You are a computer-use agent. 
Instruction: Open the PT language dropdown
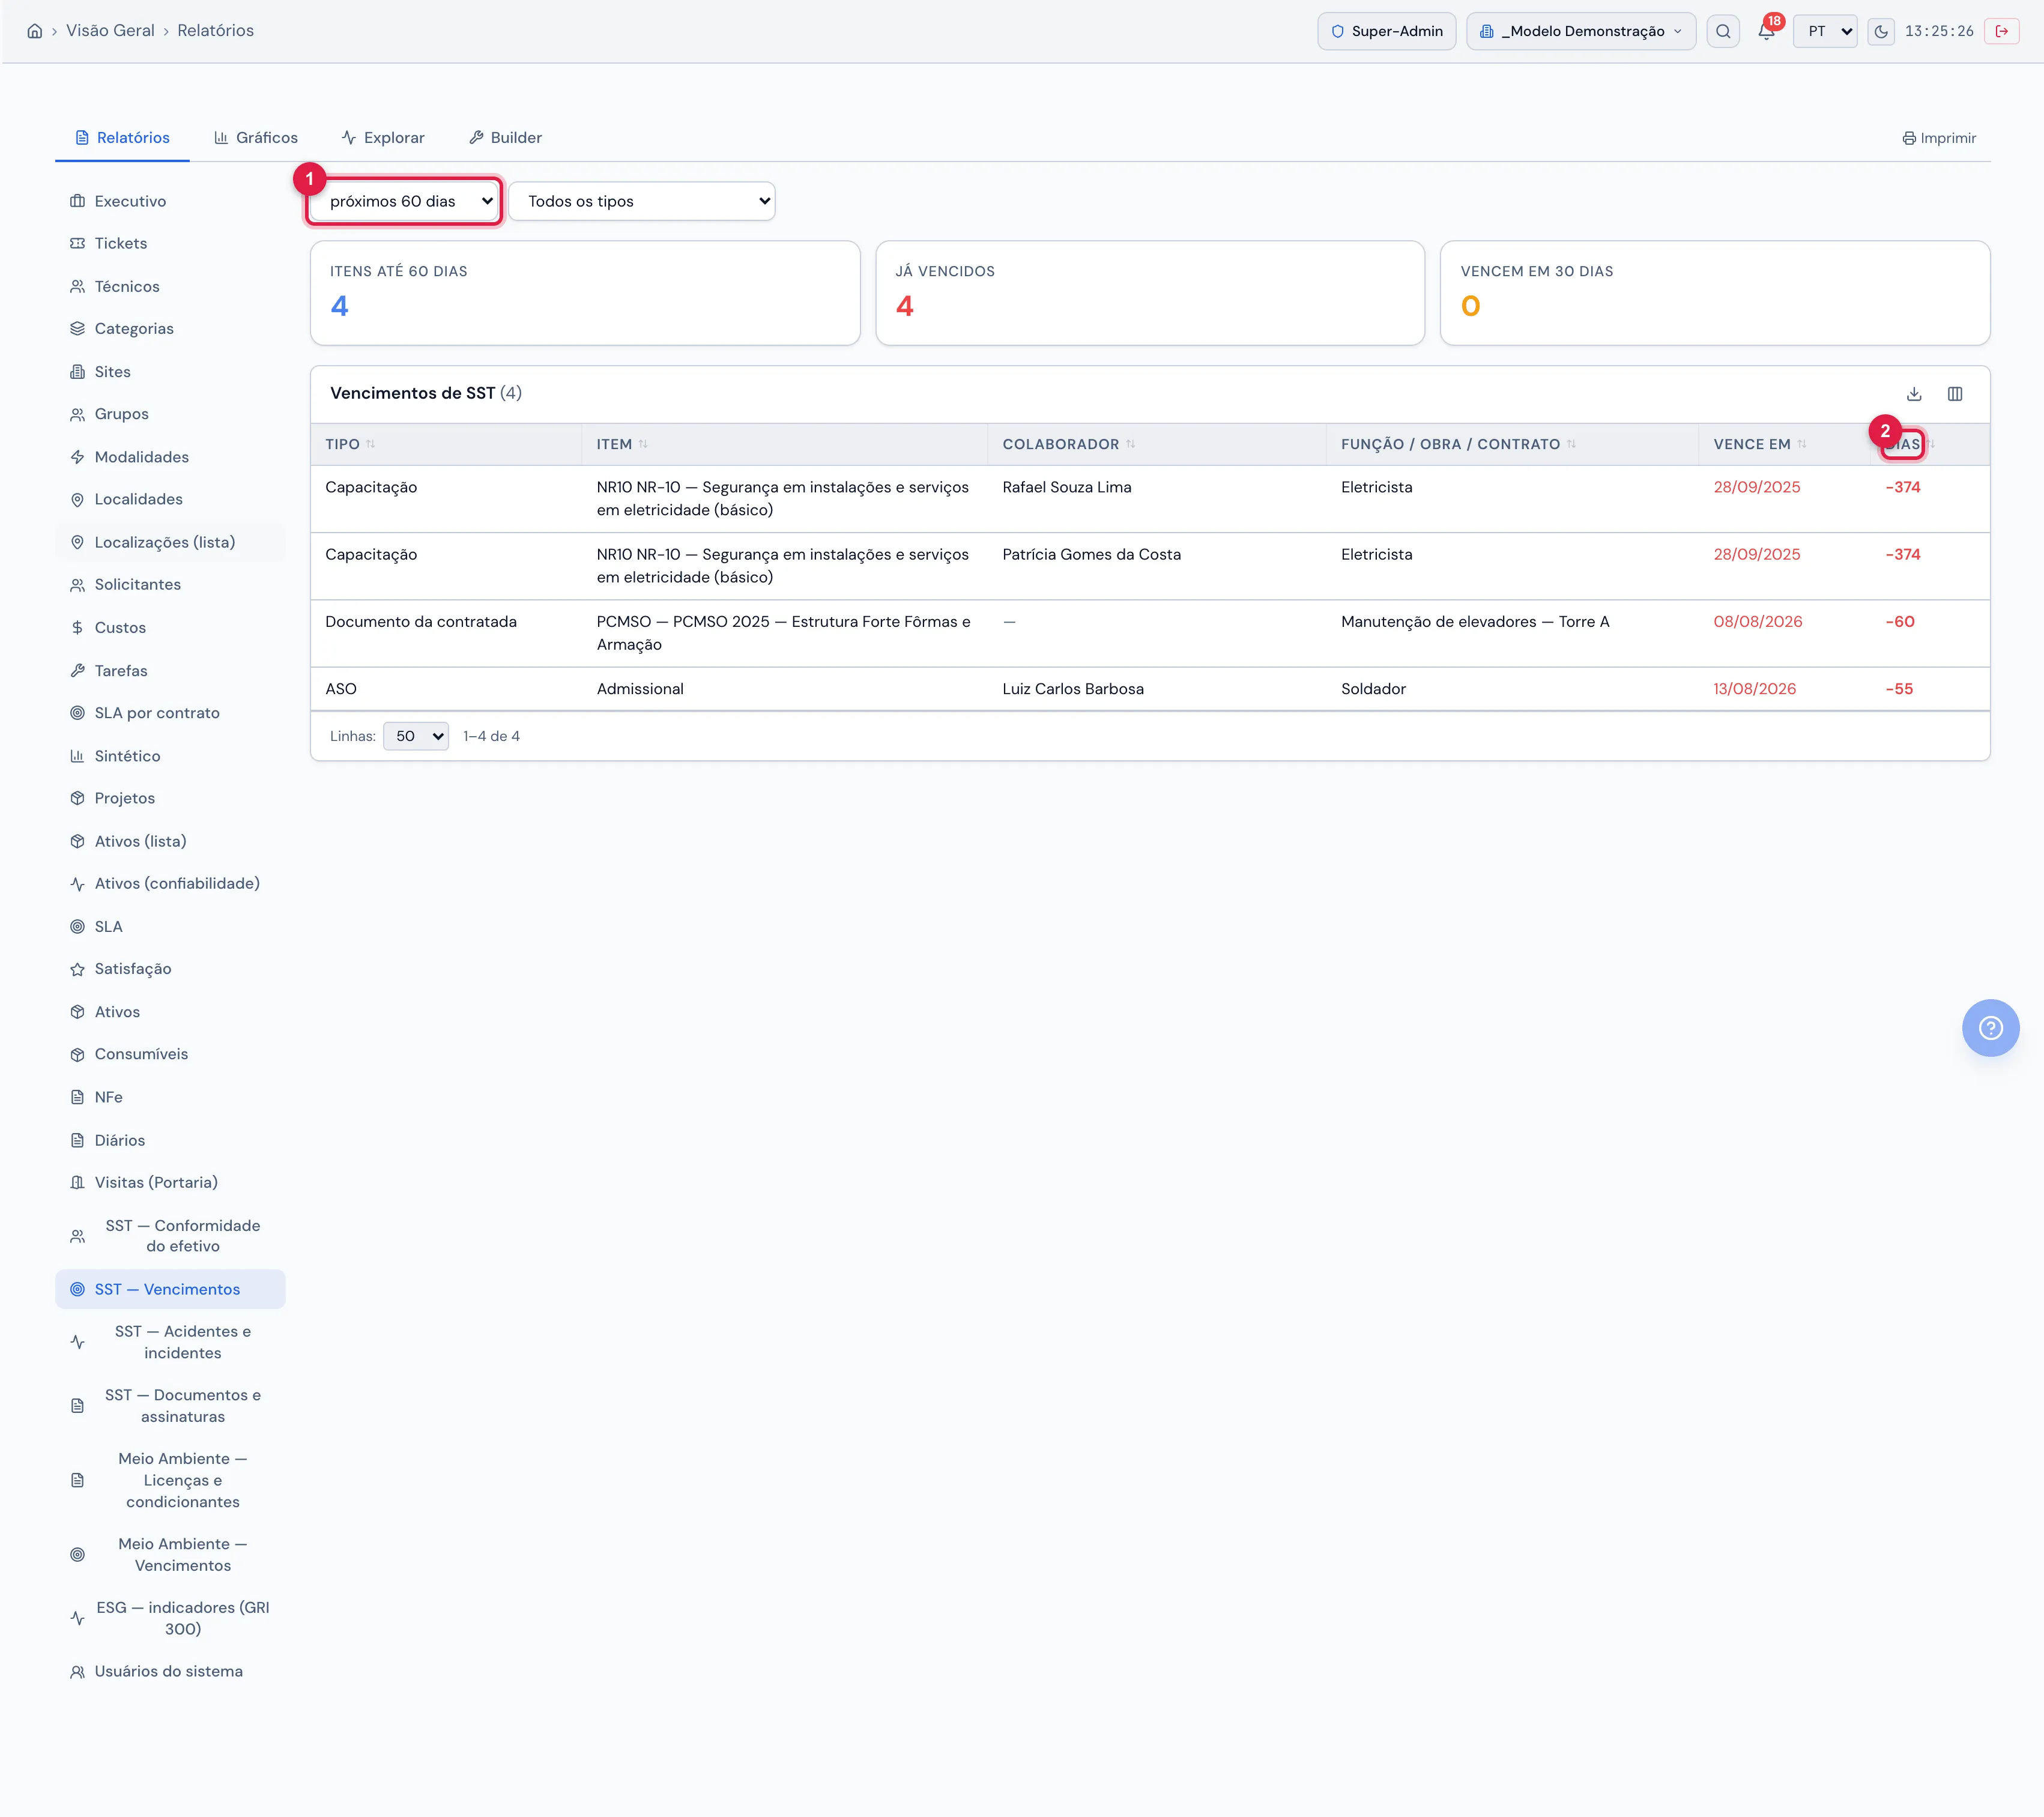1825,31
